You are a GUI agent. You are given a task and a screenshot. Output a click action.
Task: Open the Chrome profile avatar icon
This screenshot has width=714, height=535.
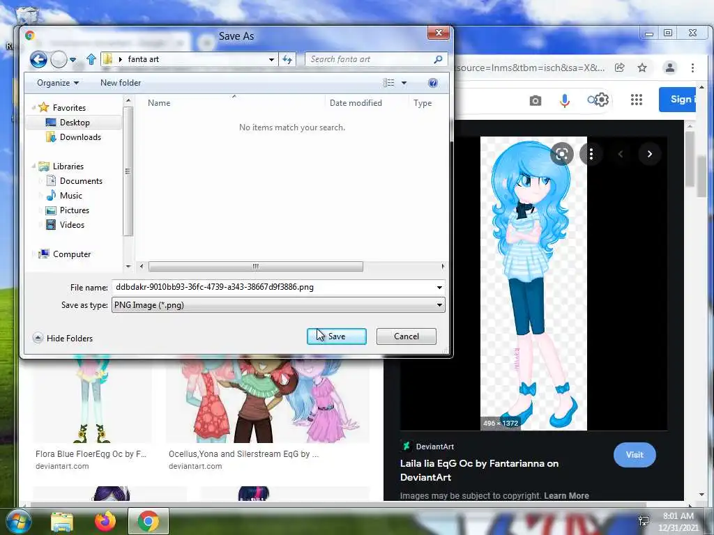(670, 68)
